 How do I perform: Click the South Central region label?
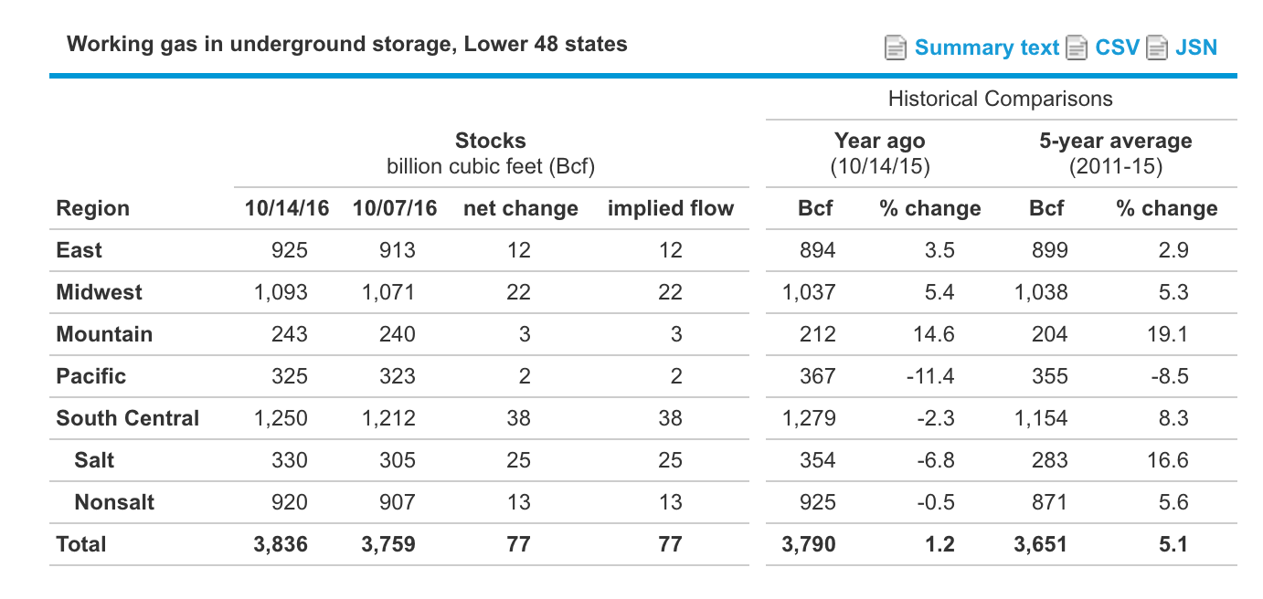click(128, 418)
